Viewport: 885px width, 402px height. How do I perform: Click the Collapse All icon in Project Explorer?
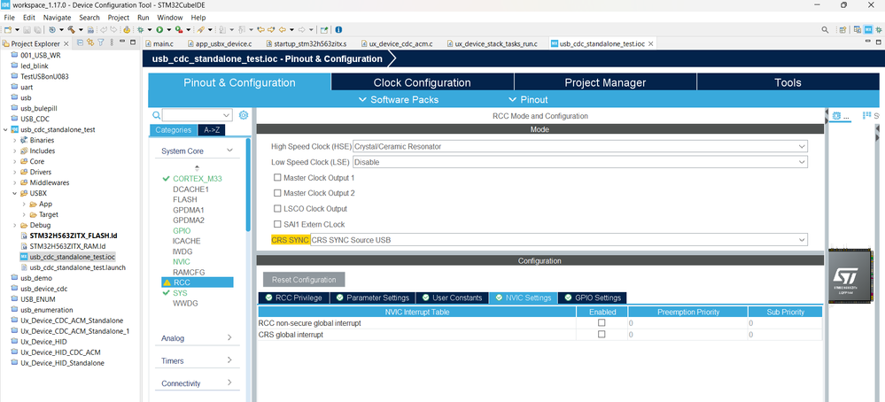(x=80, y=43)
